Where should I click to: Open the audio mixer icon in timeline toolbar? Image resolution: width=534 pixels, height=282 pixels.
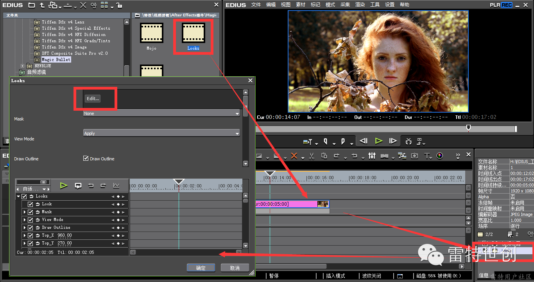372,156
